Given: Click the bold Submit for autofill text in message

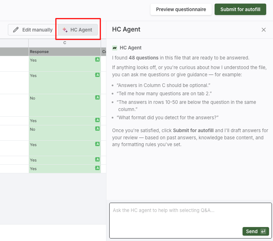Looking at the screenshot, I should point(193,130).
